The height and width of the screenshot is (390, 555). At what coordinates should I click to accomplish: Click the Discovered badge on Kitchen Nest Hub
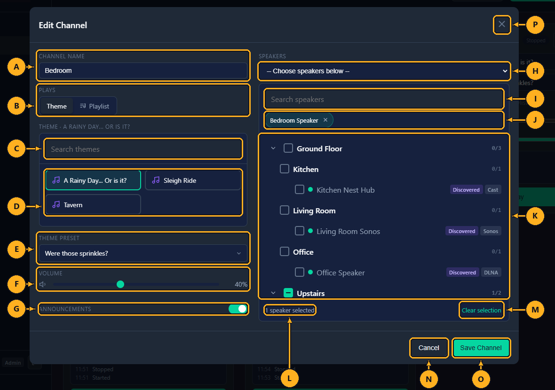[466, 190]
